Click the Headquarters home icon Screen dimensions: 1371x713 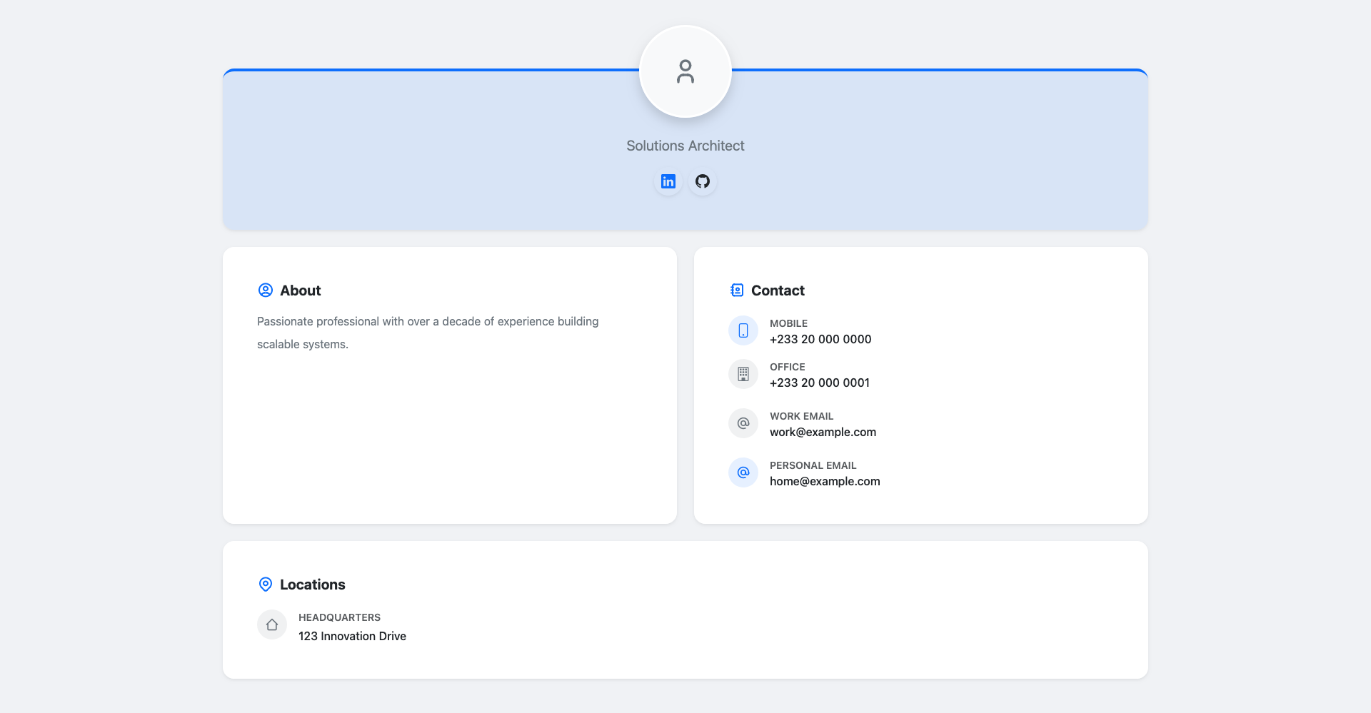tap(272, 624)
